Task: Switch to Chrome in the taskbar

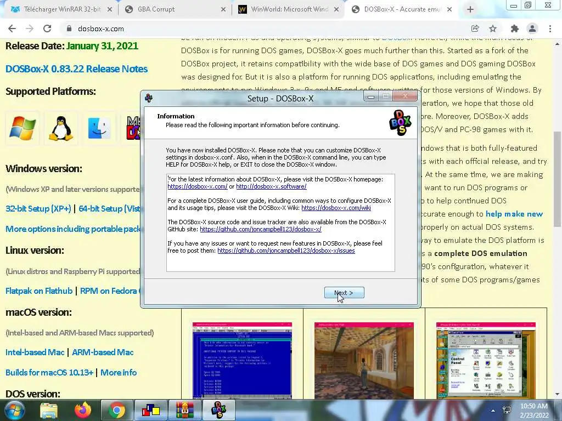Action: (x=116, y=410)
